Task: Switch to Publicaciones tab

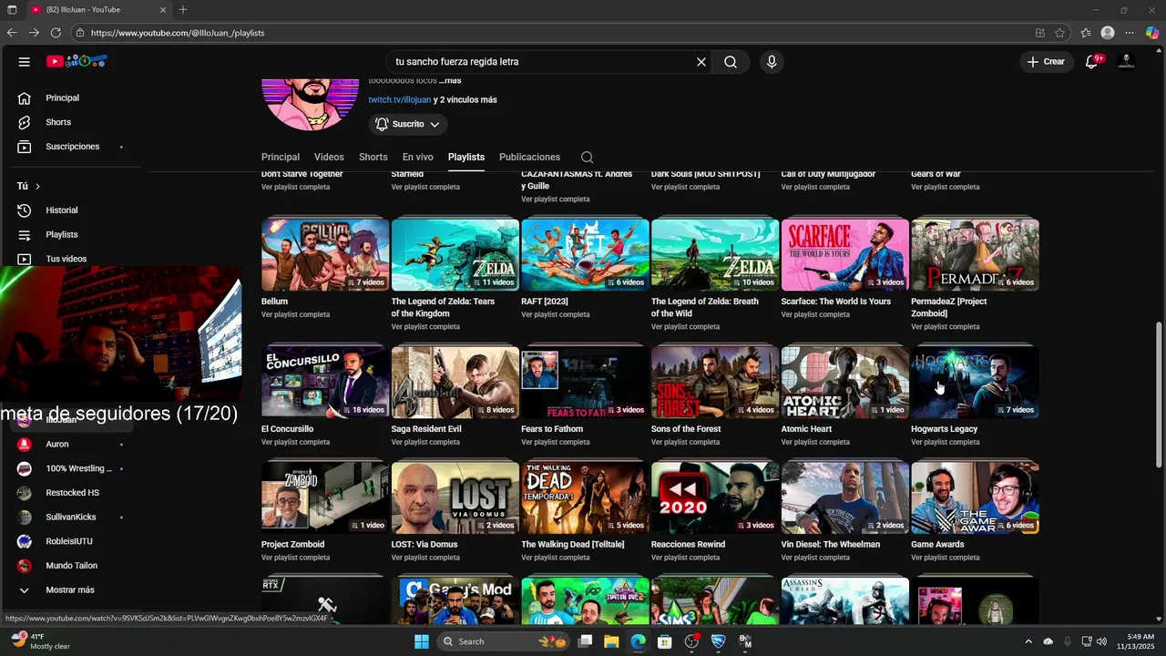Action: point(529,157)
